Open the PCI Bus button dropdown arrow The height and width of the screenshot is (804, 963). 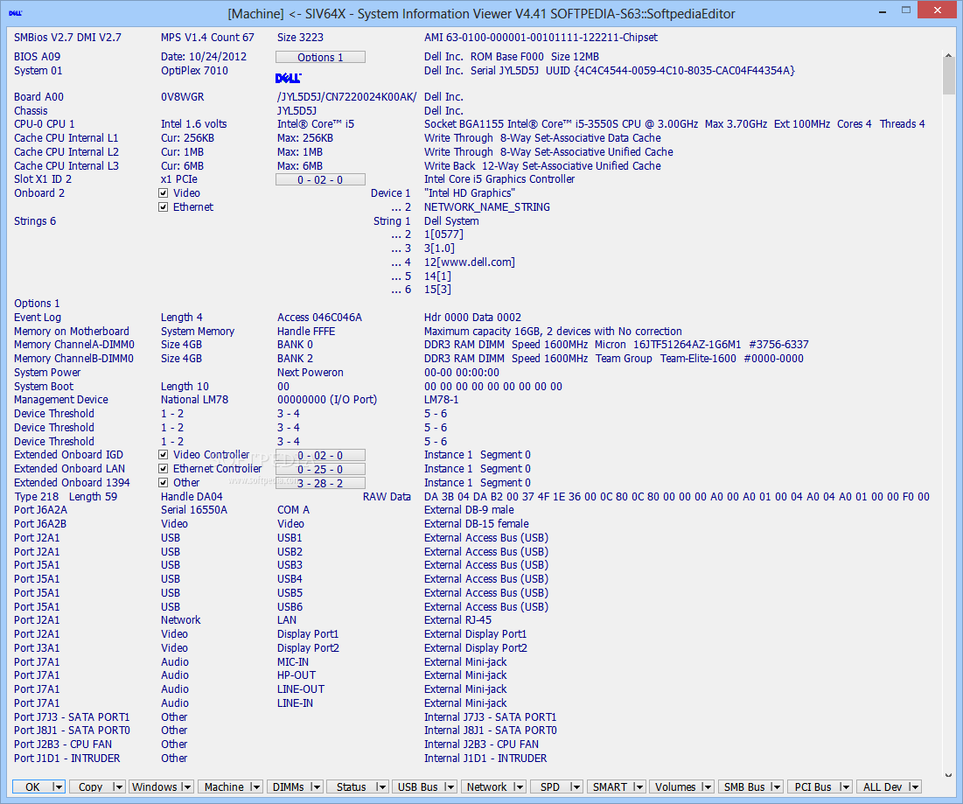844,787
